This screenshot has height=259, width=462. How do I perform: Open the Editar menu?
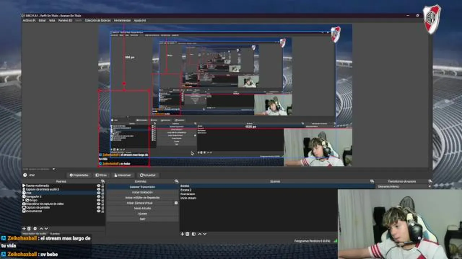click(42, 21)
